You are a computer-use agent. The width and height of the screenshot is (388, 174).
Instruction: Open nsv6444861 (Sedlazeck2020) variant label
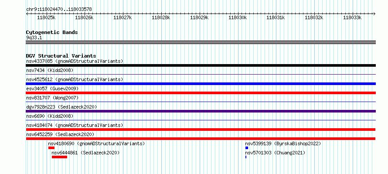click(x=85, y=153)
